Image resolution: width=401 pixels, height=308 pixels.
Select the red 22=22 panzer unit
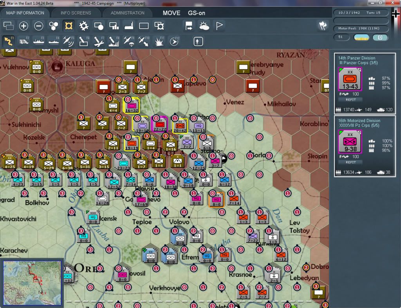[x=160, y=124]
